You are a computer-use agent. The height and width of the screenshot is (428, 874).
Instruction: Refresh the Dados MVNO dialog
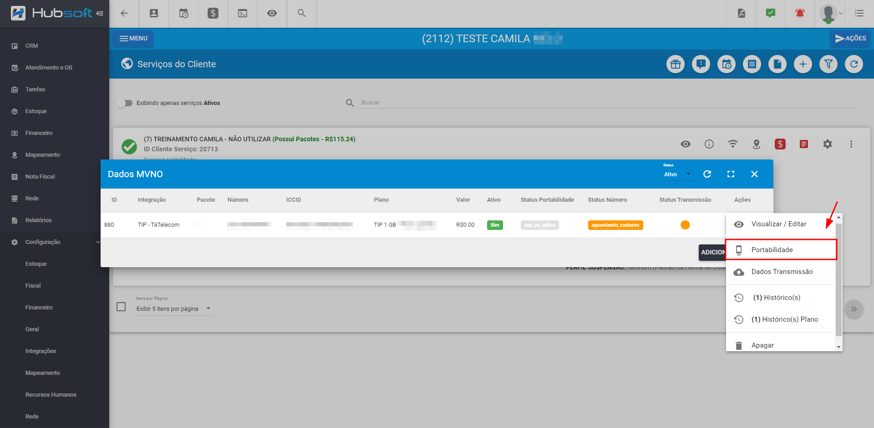click(x=707, y=174)
